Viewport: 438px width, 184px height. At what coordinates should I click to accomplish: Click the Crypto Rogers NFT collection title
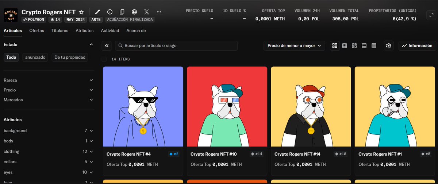pyautogui.click(x=49, y=12)
